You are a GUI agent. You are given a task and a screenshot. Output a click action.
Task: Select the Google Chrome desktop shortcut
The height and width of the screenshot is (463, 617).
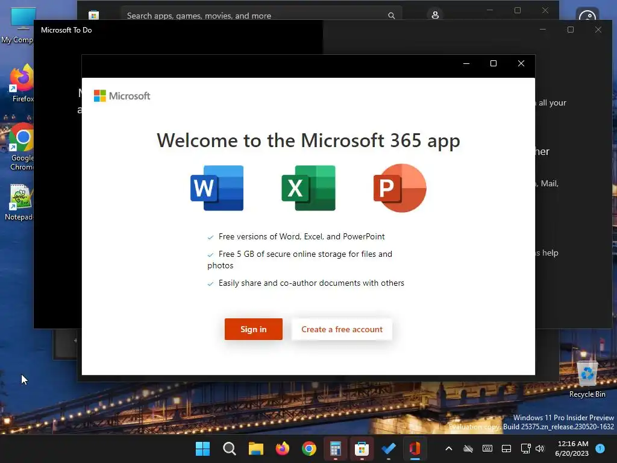tap(22, 146)
